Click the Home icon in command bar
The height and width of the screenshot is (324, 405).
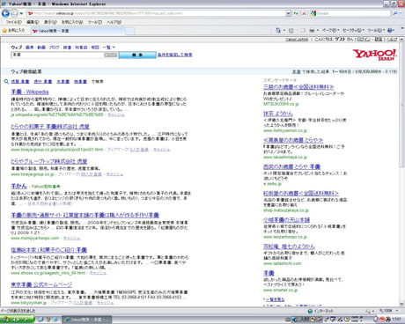[x=278, y=30]
